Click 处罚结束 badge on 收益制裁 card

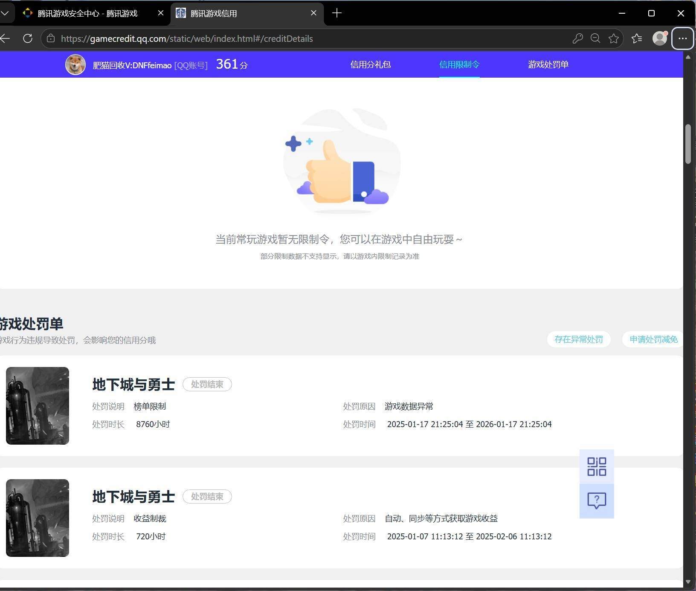tap(207, 496)
